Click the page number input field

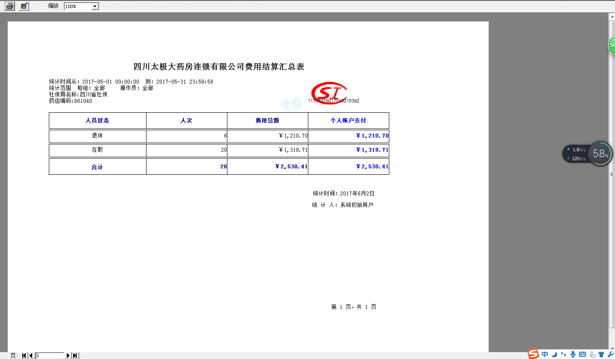(x=49, y=356)
